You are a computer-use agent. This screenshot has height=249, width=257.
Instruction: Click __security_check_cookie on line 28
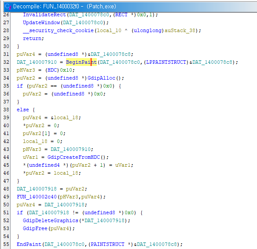[x=58, y=30]
